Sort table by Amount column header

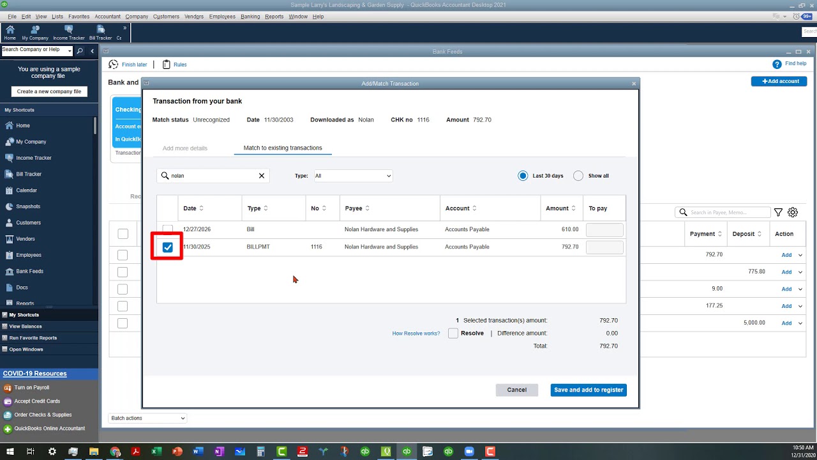click(560, 208)
